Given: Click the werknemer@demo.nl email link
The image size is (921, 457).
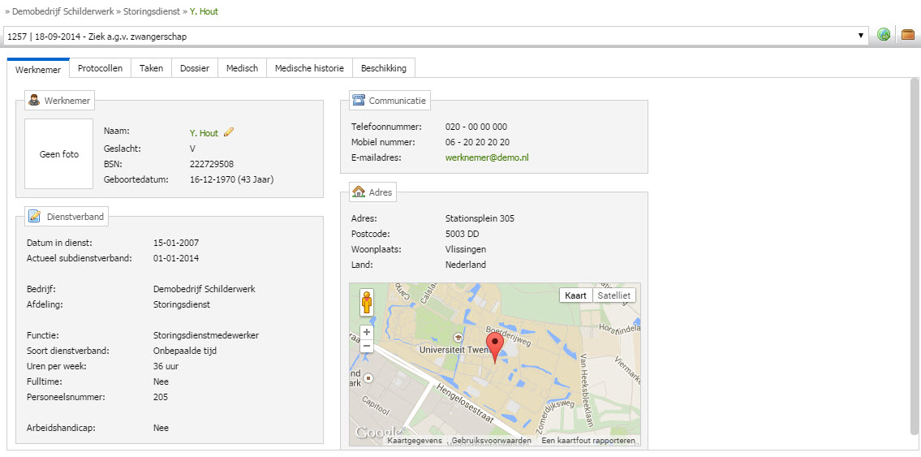Looking at the screenshot, I should point(487,157).
